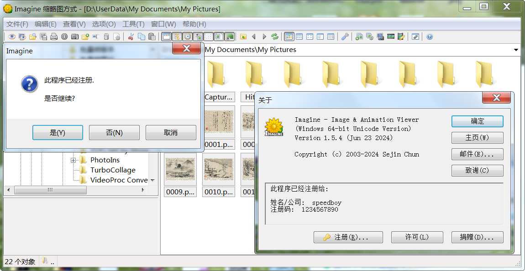The image size is (525, 271).
Task: Select the colored thumbnails view mode
Action: 289,36
